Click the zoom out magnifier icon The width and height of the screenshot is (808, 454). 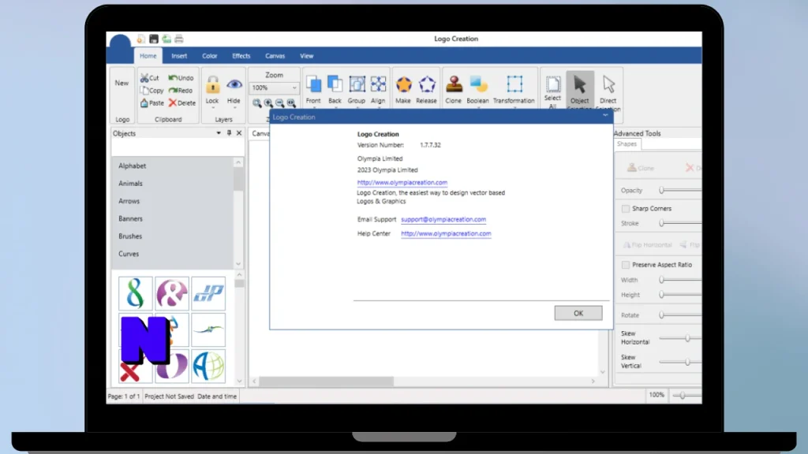coord(280,103)
